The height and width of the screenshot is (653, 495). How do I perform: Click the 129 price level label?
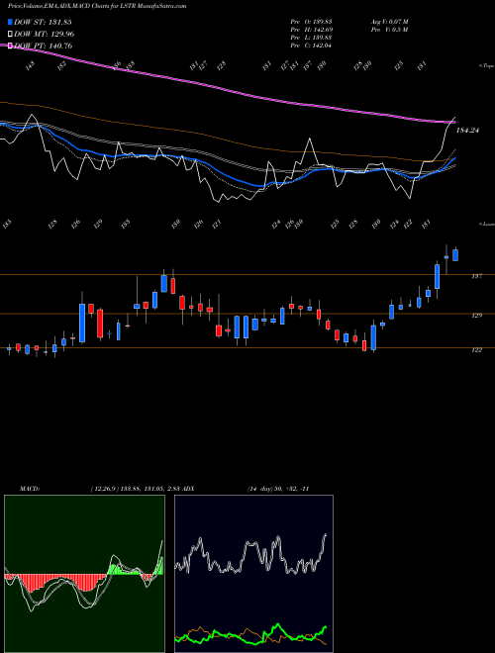tap(476, 316)
